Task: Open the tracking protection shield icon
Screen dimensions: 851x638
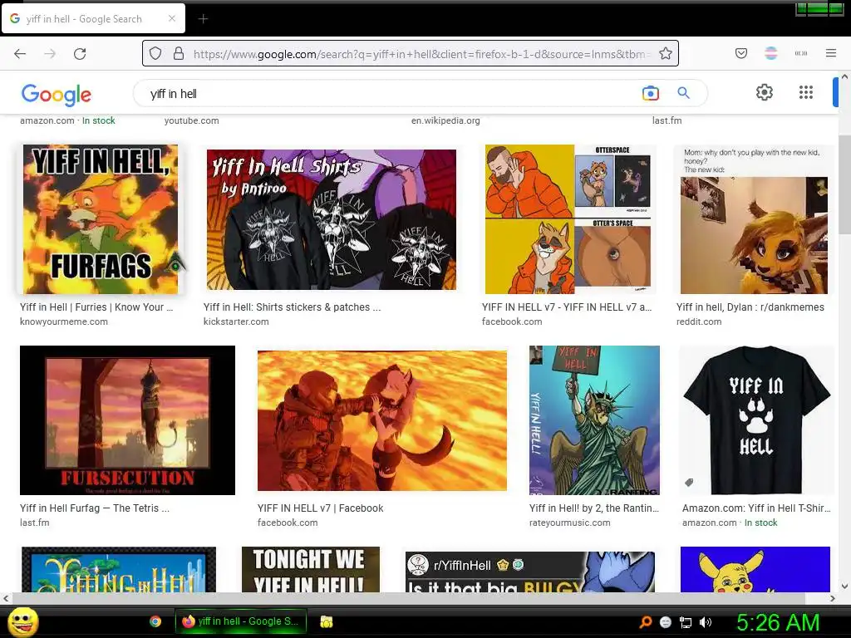Action: 155,53
